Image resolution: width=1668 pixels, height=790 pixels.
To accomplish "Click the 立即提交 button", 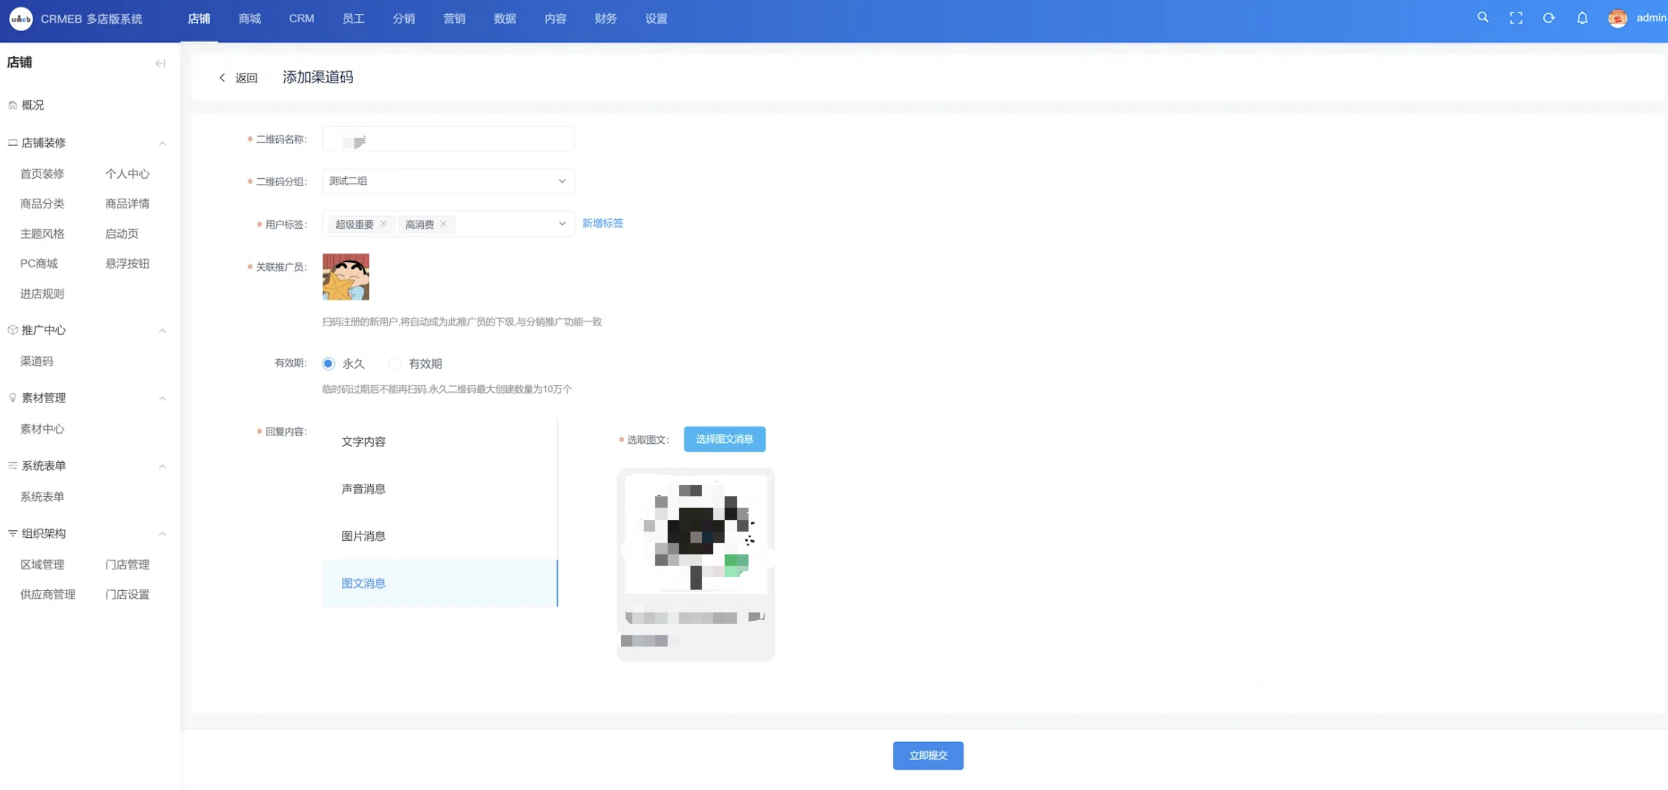I will (x=927, y=755).
